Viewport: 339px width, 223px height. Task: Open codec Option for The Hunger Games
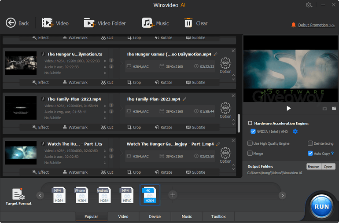225,66
